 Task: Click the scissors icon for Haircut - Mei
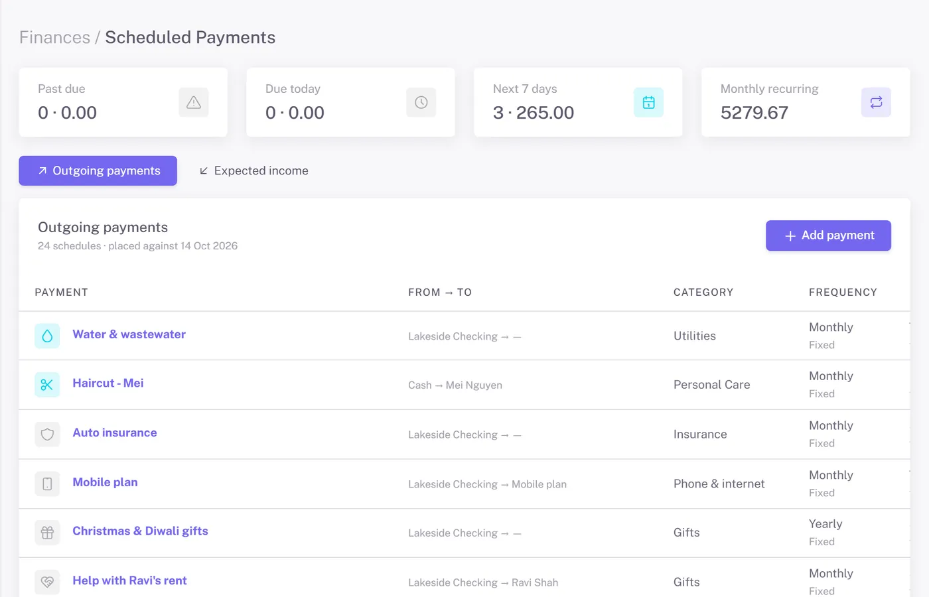pos(47,385)
